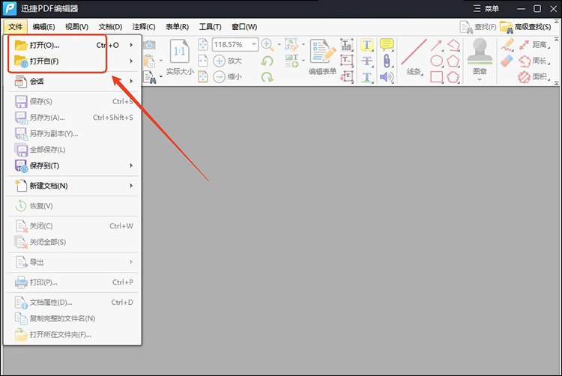The width and height of the screenshot is (562, 376).
Task: Select the sound annotation speaker tool
Action: coord(387,76)
